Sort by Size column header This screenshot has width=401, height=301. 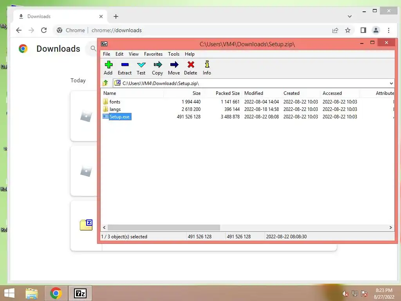pos(183,93)
